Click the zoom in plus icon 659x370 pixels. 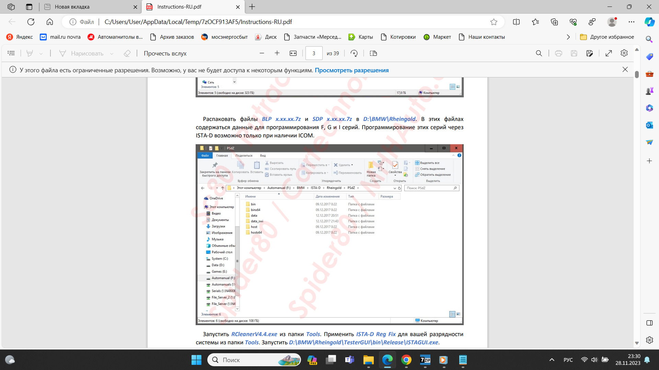click(277, 53)
